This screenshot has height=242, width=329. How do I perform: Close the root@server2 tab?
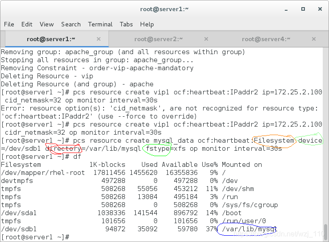tap(206, 39)
